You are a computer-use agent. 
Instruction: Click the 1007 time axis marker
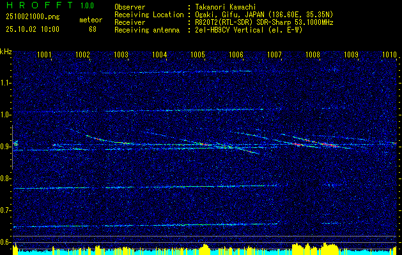pyautogui.click(x=274, y=54)
